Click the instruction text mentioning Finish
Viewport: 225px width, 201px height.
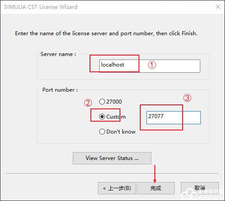pos(106,33)
